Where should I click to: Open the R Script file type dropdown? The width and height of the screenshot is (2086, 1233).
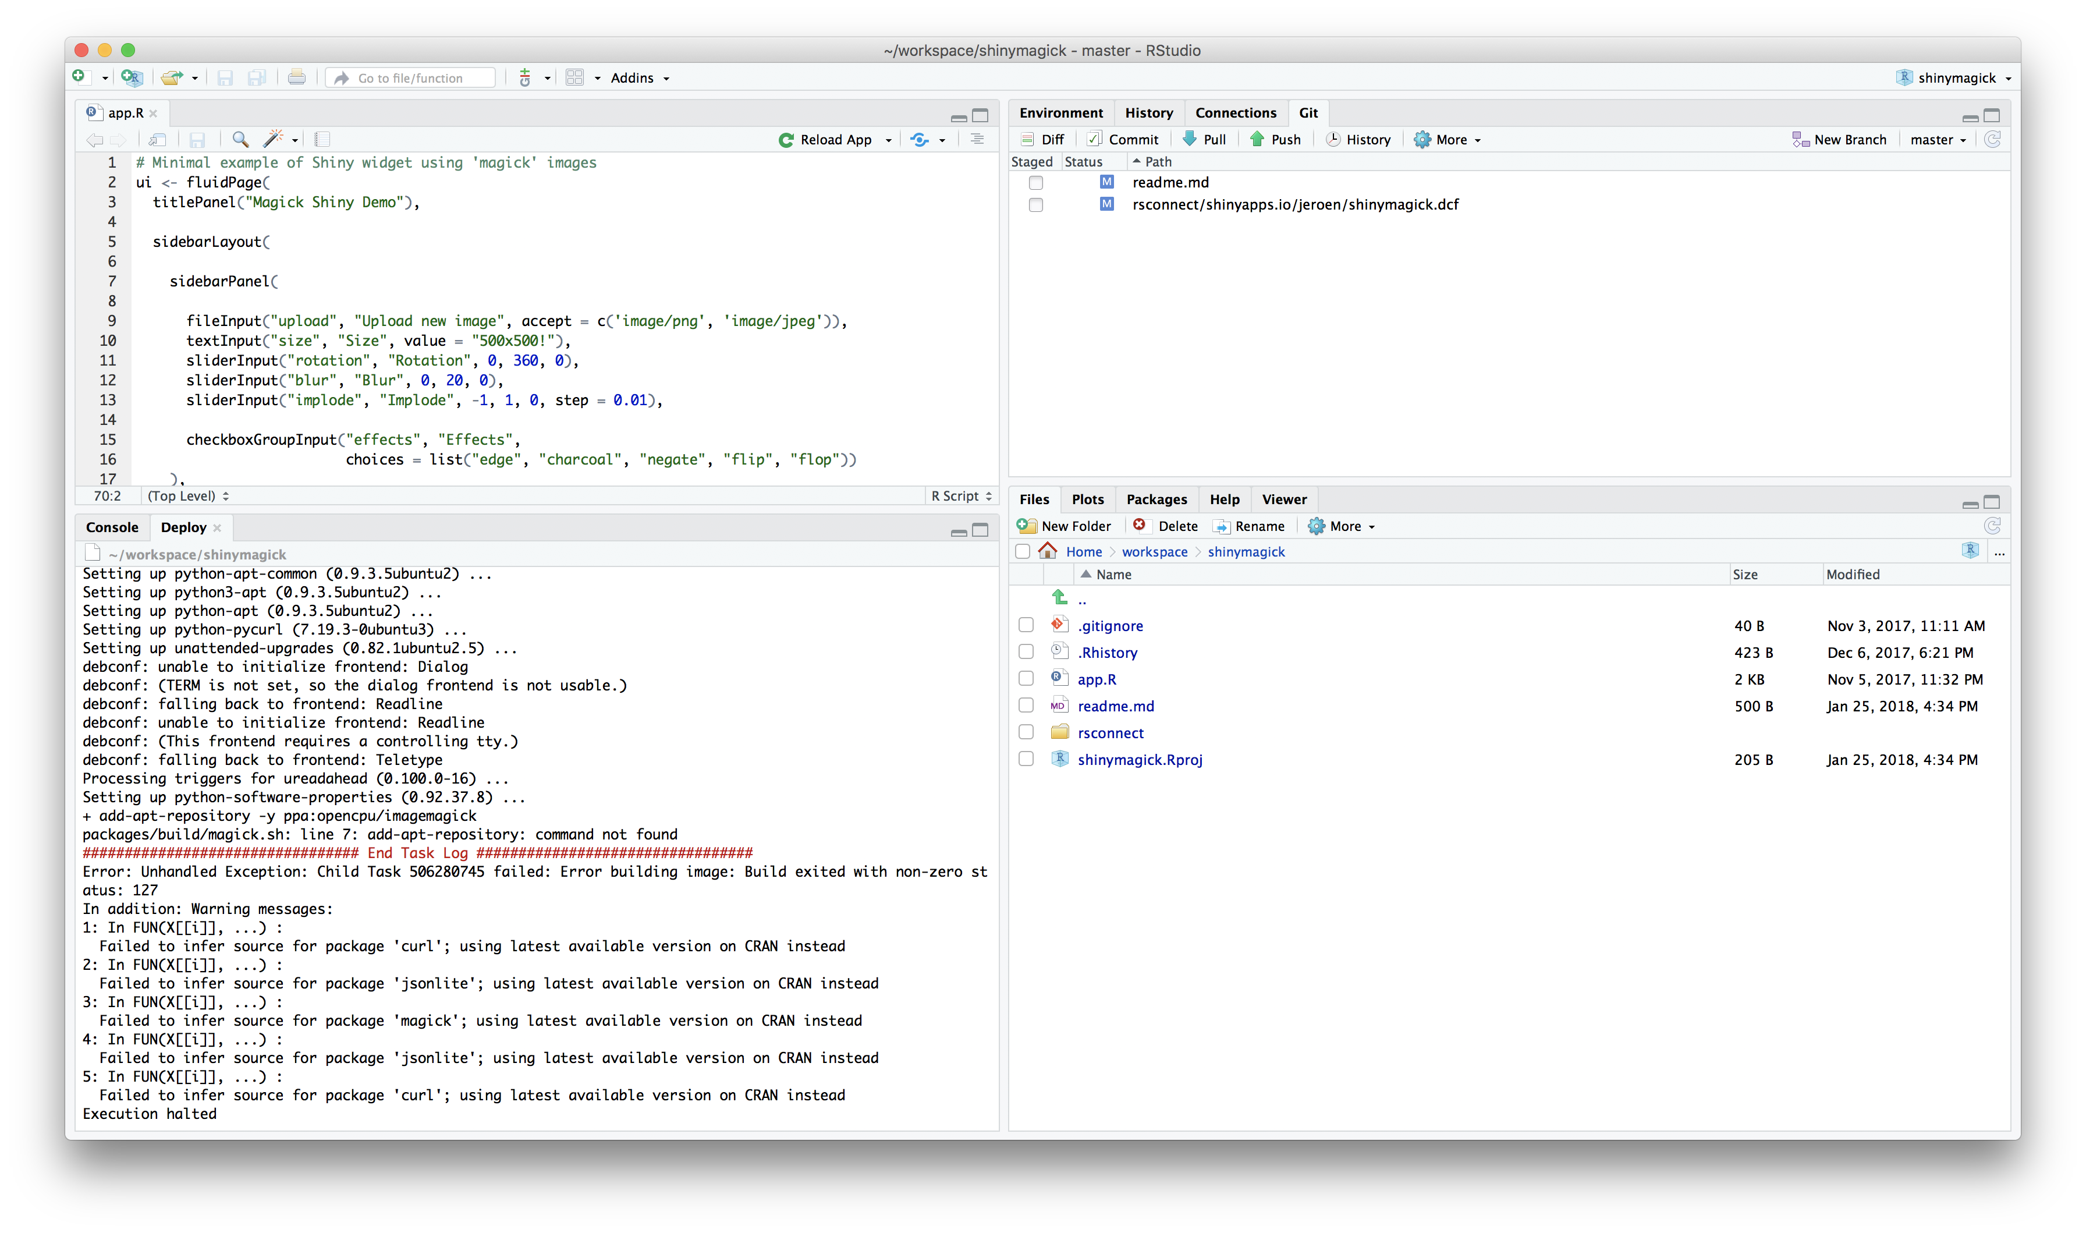961,495
